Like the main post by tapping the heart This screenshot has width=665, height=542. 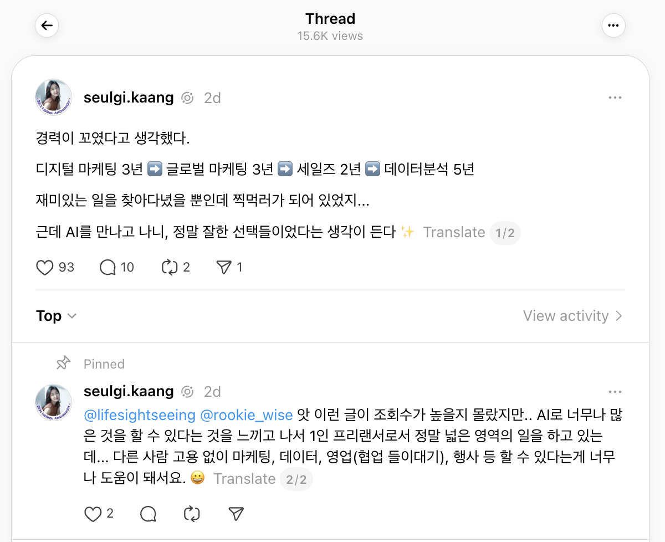click(44, 267)
